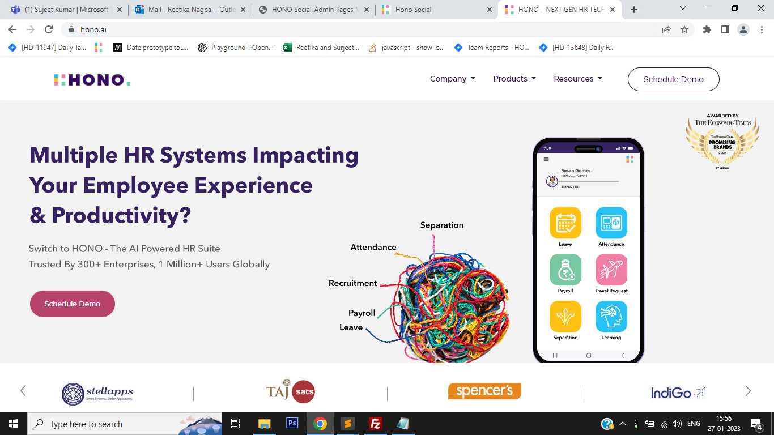Open File Explorer from the taskbar
Image resolution: width=774 pixels, height=435 pixels.
(265, 423)
